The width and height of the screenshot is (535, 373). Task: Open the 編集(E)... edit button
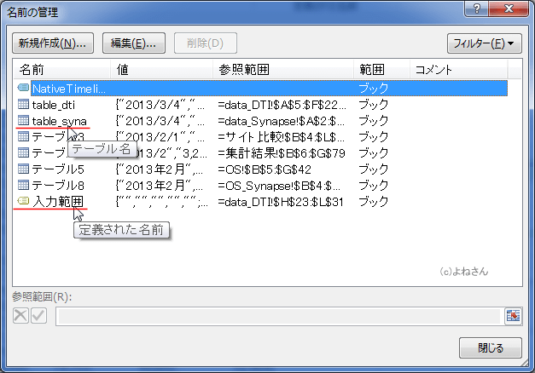134,43
